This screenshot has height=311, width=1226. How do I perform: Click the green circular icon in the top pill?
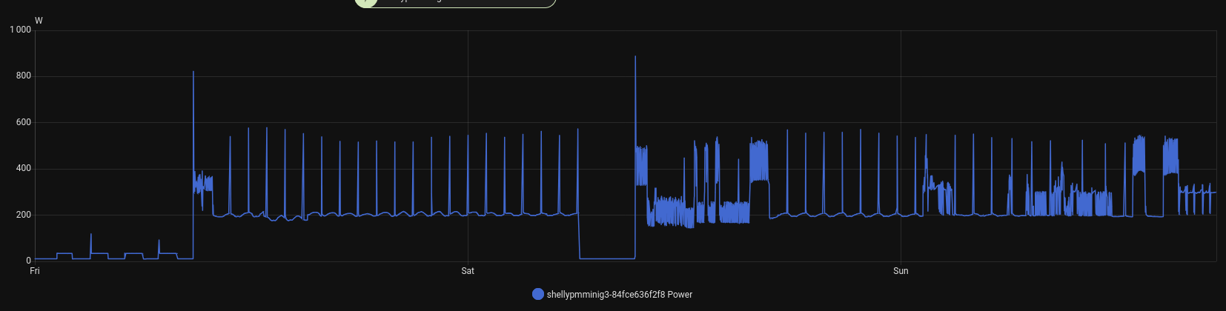click(x=363, y=1)
